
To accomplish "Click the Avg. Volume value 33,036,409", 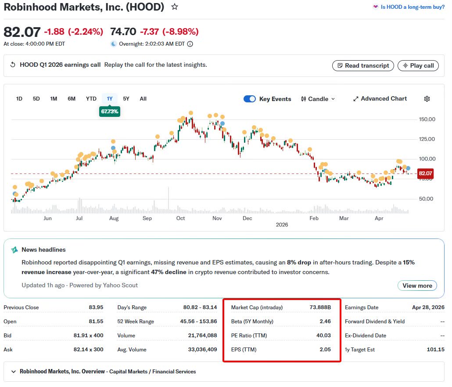I will point(202,350).
